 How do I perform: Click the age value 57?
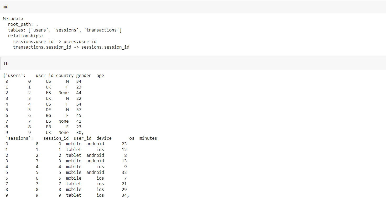79,110
